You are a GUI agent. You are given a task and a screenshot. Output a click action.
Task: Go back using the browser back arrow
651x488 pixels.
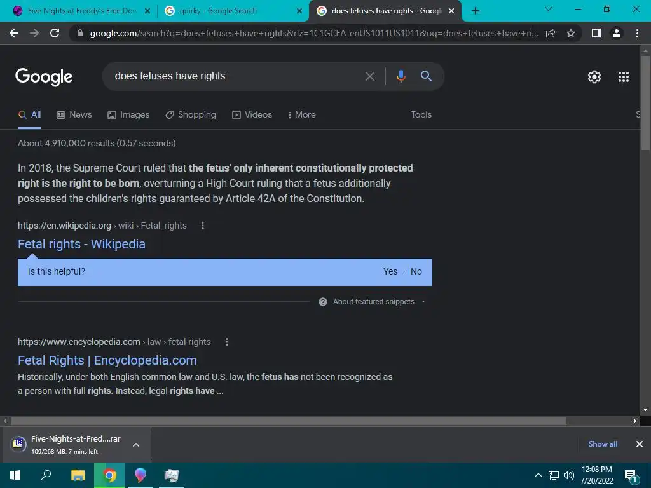14,33
